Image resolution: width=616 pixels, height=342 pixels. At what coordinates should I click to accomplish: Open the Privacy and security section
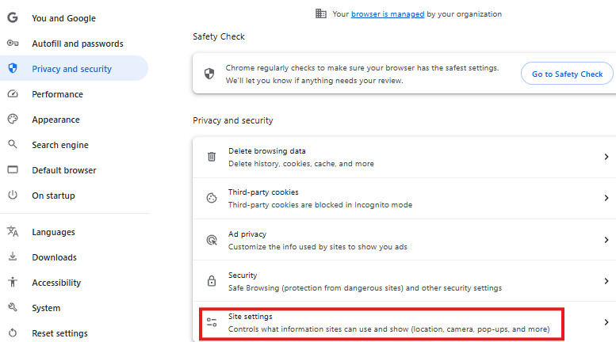coord(71,69)
